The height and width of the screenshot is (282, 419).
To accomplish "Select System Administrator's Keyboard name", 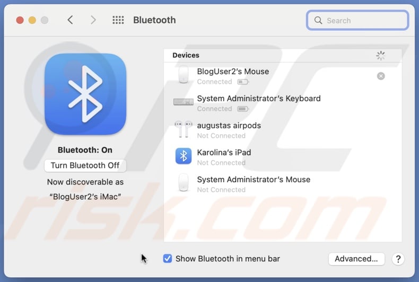I will pos(259,99).
